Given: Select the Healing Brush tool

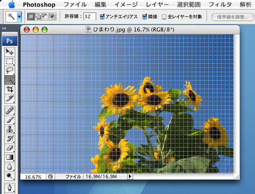Looking at the screenshot, I should pos(10,110).
